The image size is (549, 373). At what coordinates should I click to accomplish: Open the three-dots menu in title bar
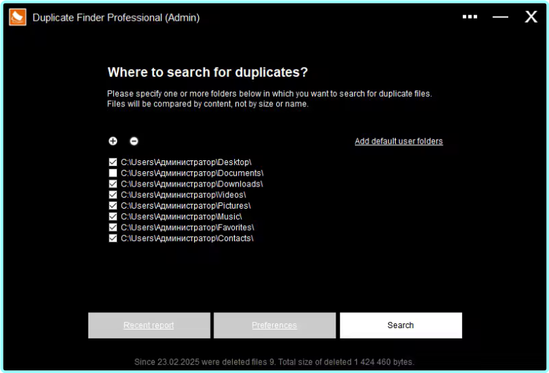(470, 17)
